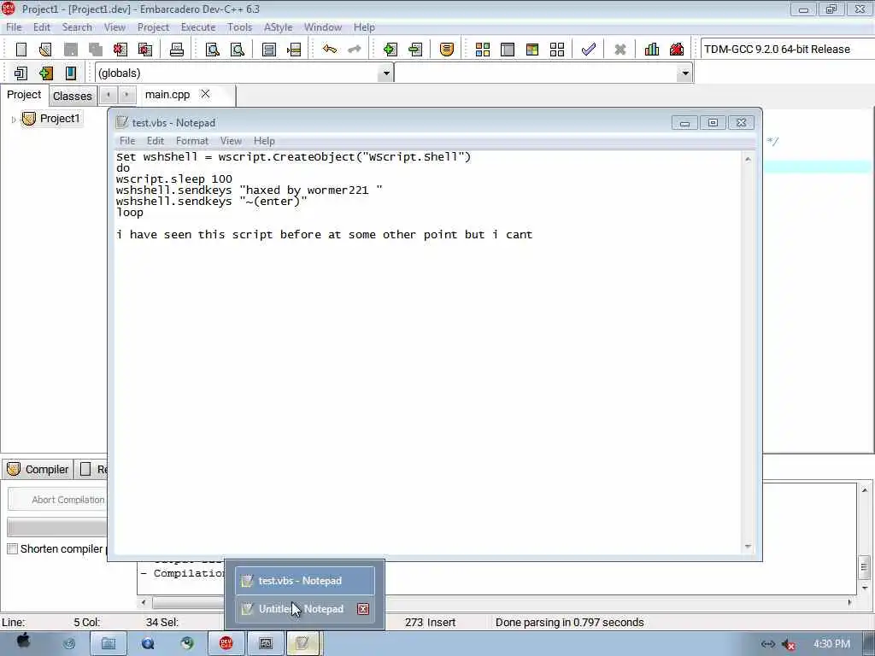Click the Run window icon in toolbar
Screen dimensions: 875x656
click(x=508, y=50)
